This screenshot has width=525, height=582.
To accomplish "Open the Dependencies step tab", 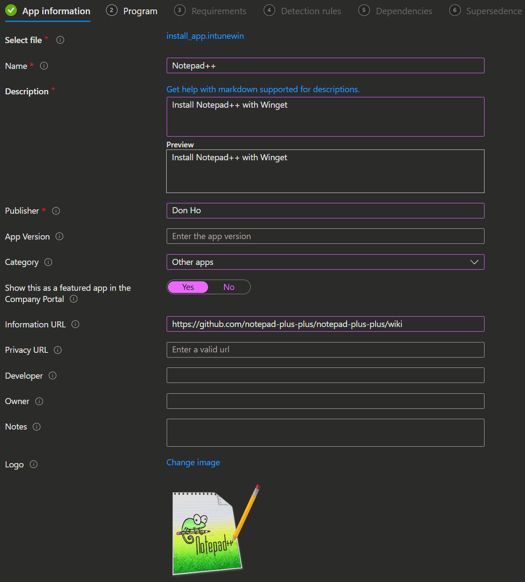I will click(395, 11).
